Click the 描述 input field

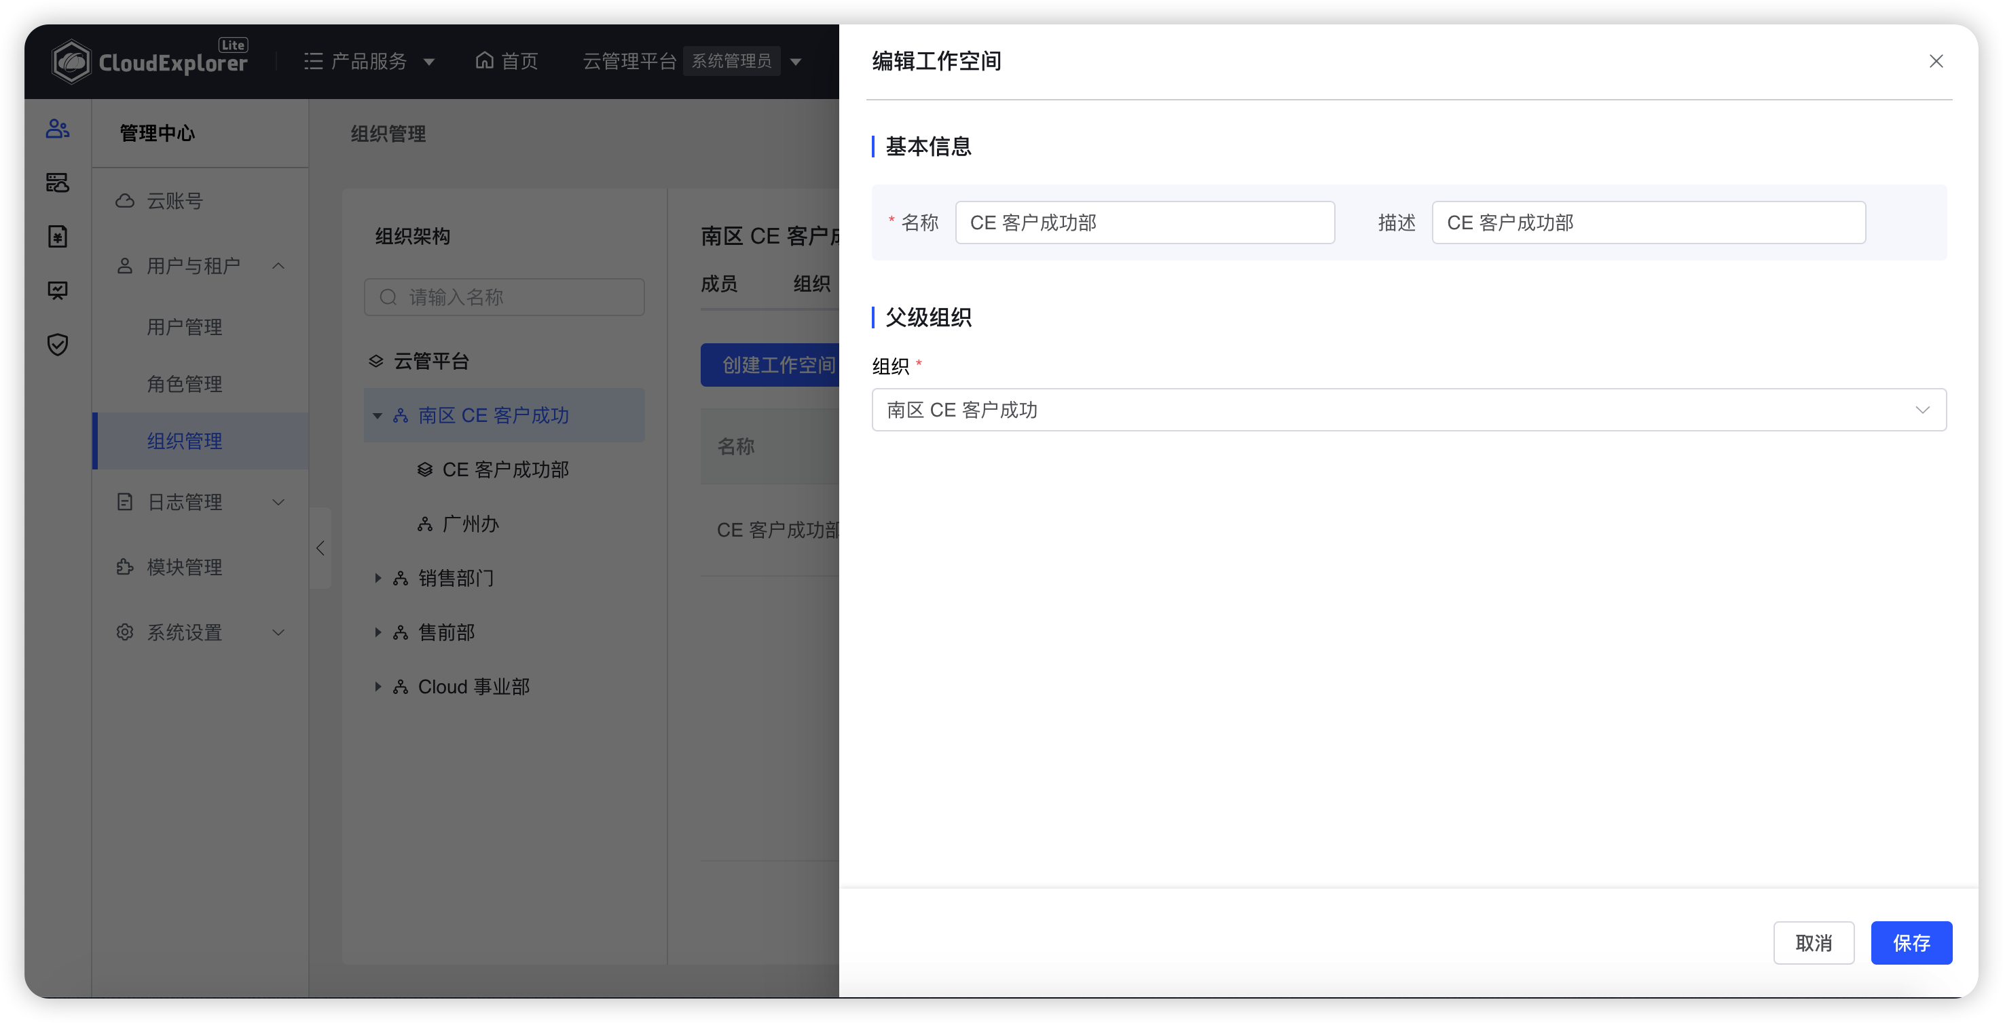point(1649,222)
